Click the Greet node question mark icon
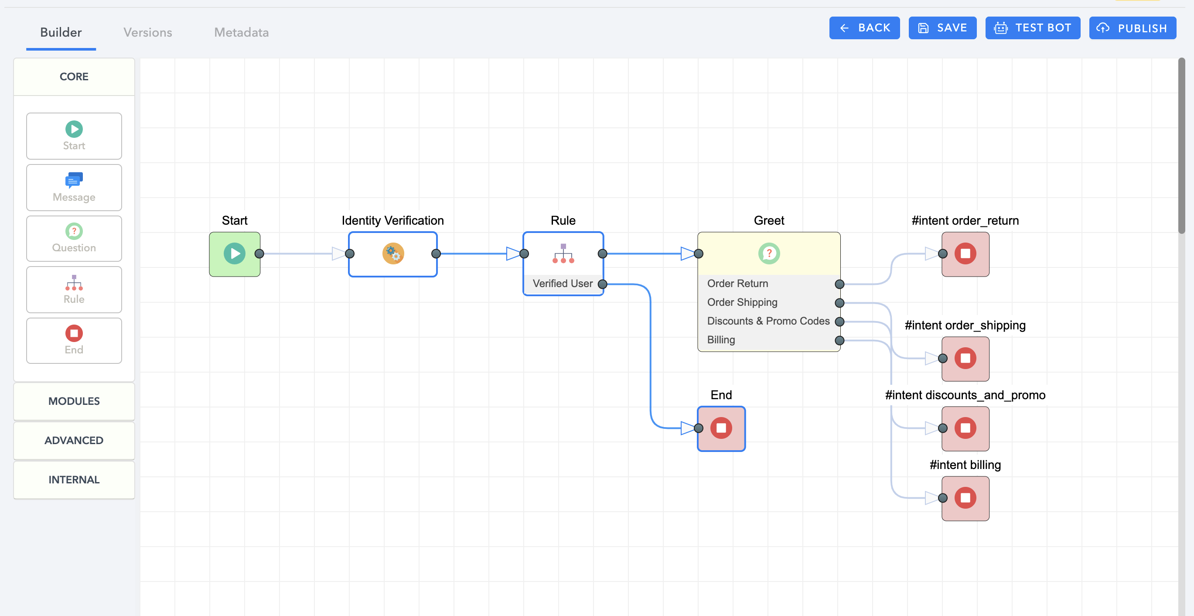 pyautogui.click(x=768, y=254)
